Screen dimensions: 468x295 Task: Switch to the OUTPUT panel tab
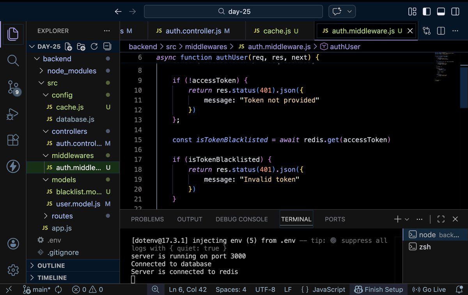[x=190, y=219]
